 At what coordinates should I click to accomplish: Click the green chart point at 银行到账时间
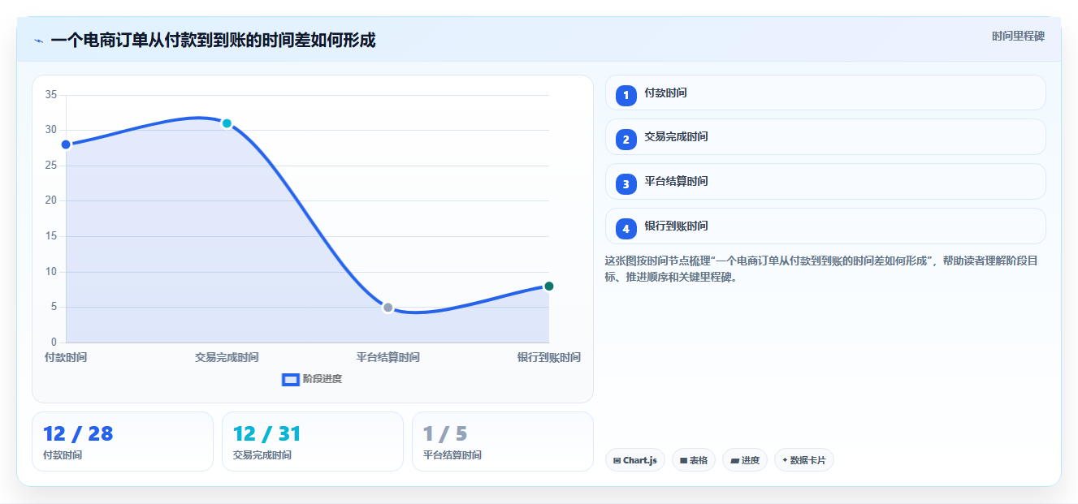(549, 286)
